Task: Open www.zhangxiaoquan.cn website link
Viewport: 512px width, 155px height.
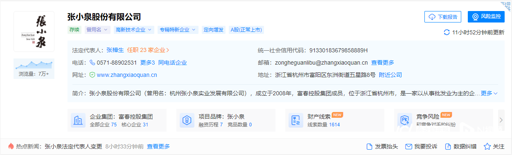Action: (127, 75)
